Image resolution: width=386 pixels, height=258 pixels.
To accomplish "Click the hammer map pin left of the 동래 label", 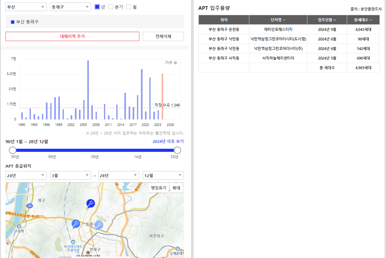I will [76, 224].
